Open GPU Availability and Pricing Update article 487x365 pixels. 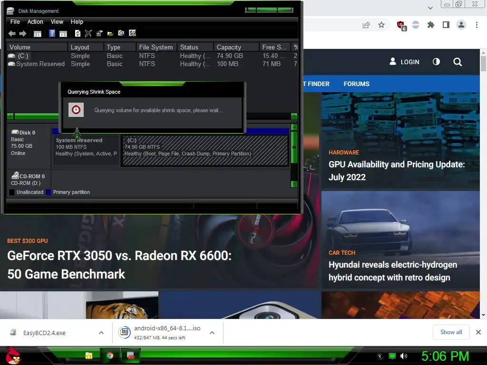click(x=397, y=171)
